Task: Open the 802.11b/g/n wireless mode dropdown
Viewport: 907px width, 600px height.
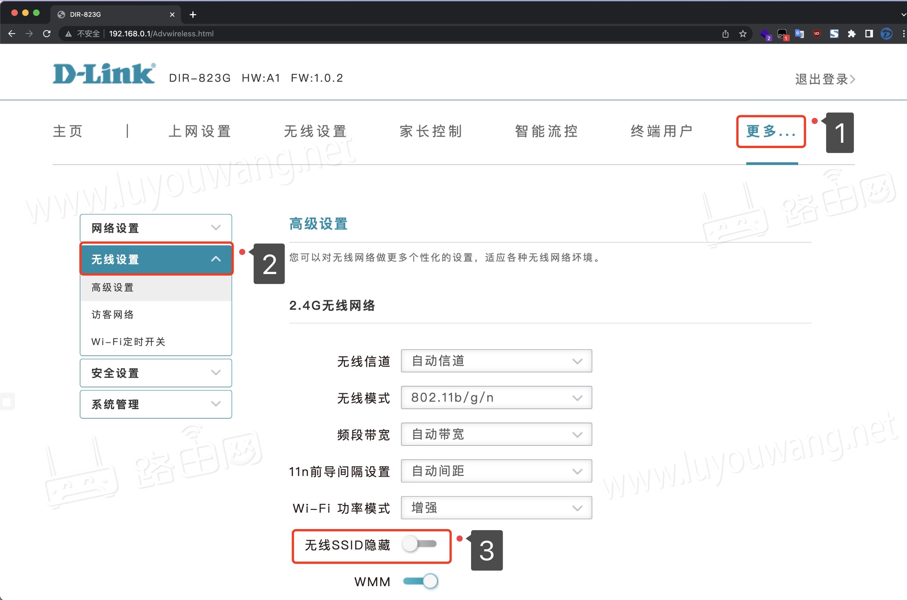Action: (495, 397)
